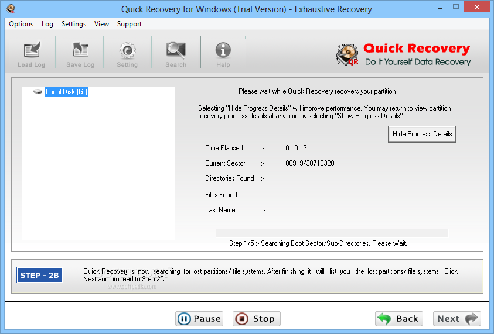Viewport: 494px width, 334px height.
Task: Click the Files Found label
Action: tap(221, 195)
